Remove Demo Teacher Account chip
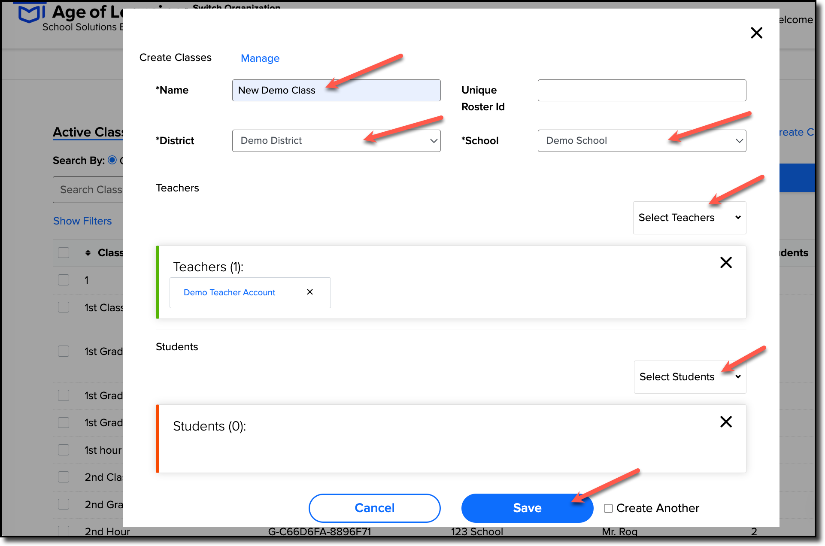 click(310, 292)
